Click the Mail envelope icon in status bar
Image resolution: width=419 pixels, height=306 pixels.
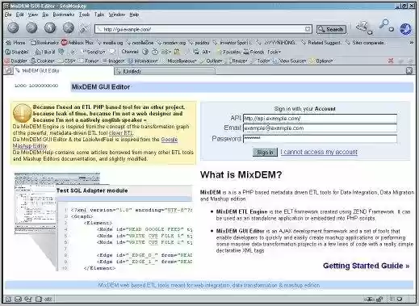click(x=18, y=299)
